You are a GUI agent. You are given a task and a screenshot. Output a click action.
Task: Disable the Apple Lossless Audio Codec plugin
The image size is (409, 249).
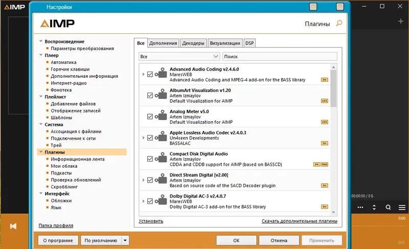(x=150, y=138)
